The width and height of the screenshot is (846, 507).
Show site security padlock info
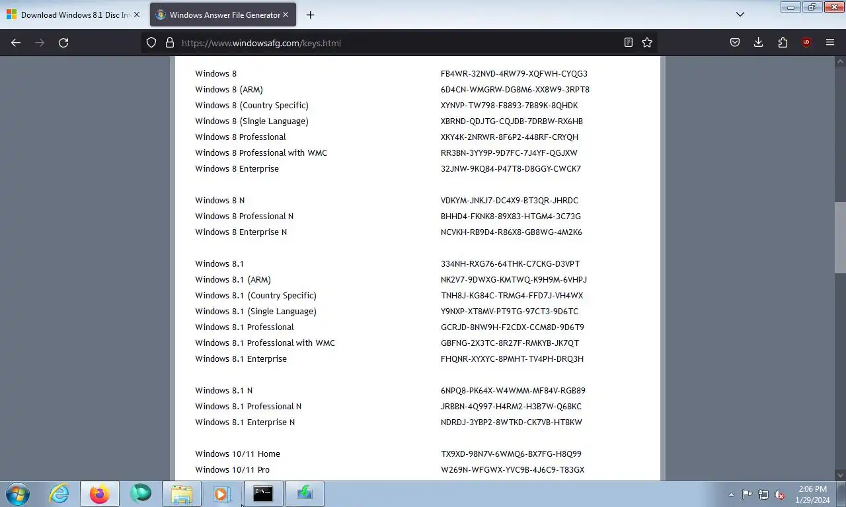point(169,42)
